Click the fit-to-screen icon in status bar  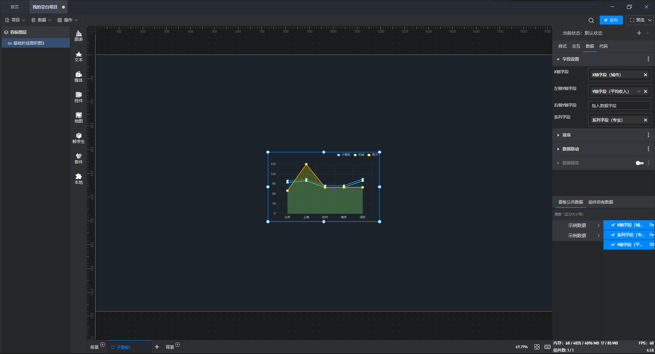tap(537, 347)
